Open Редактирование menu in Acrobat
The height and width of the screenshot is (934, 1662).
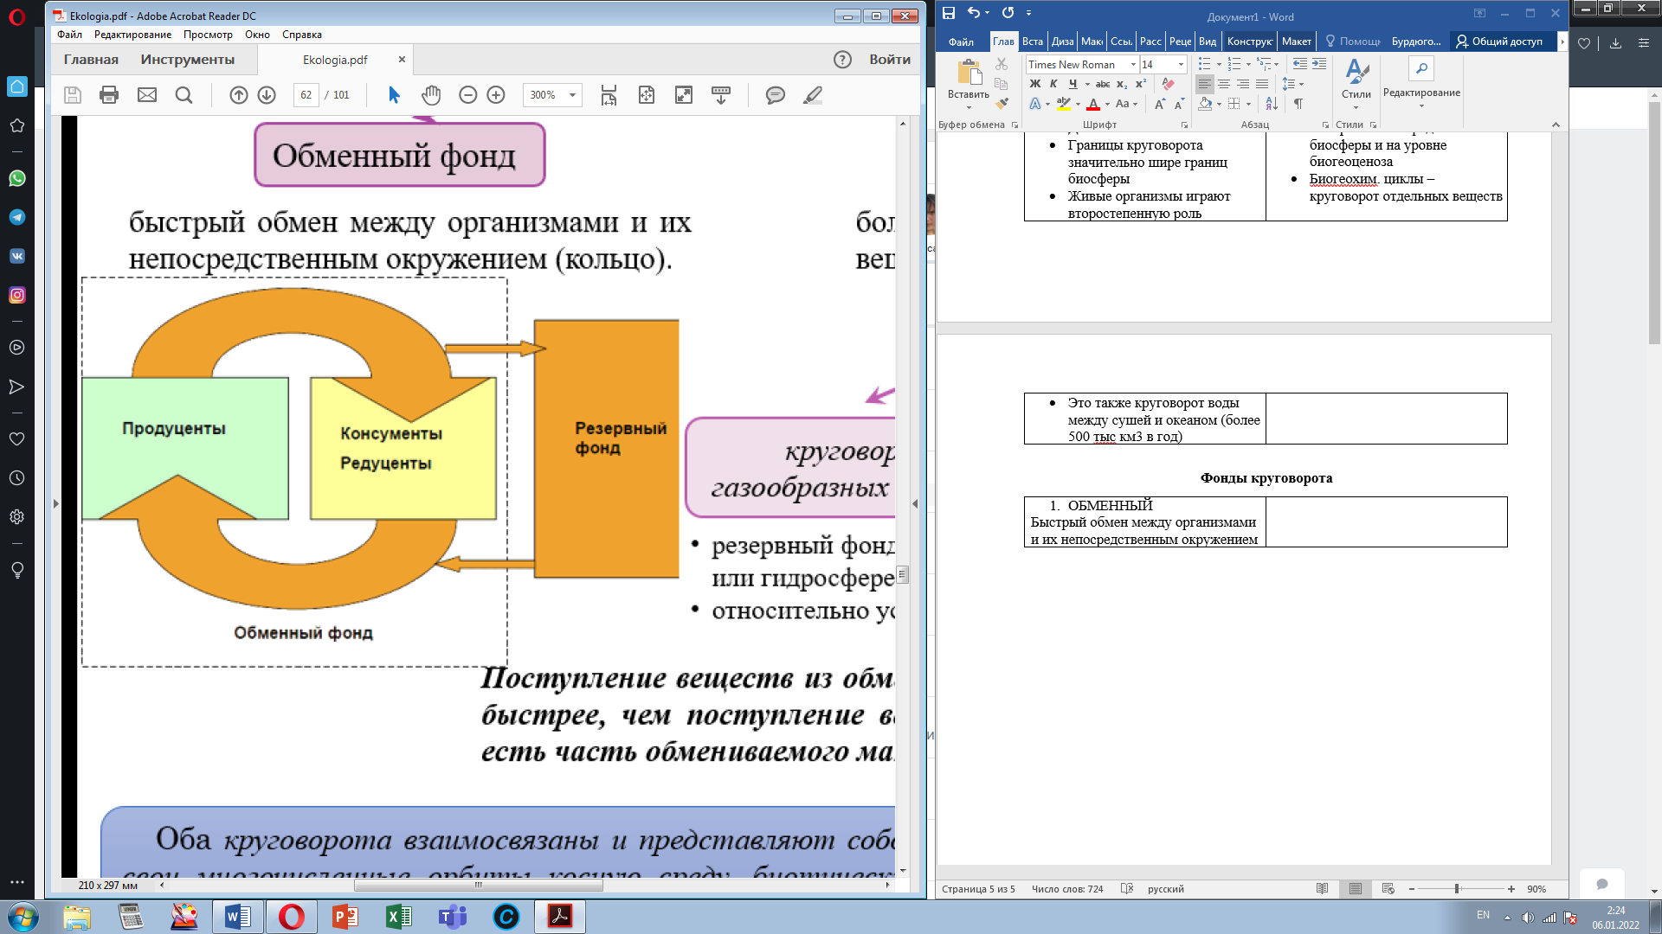132,35
